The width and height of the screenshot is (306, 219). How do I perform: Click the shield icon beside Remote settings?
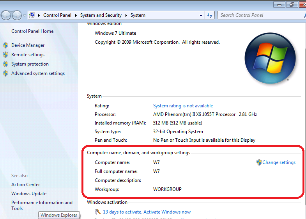(5, 55)
